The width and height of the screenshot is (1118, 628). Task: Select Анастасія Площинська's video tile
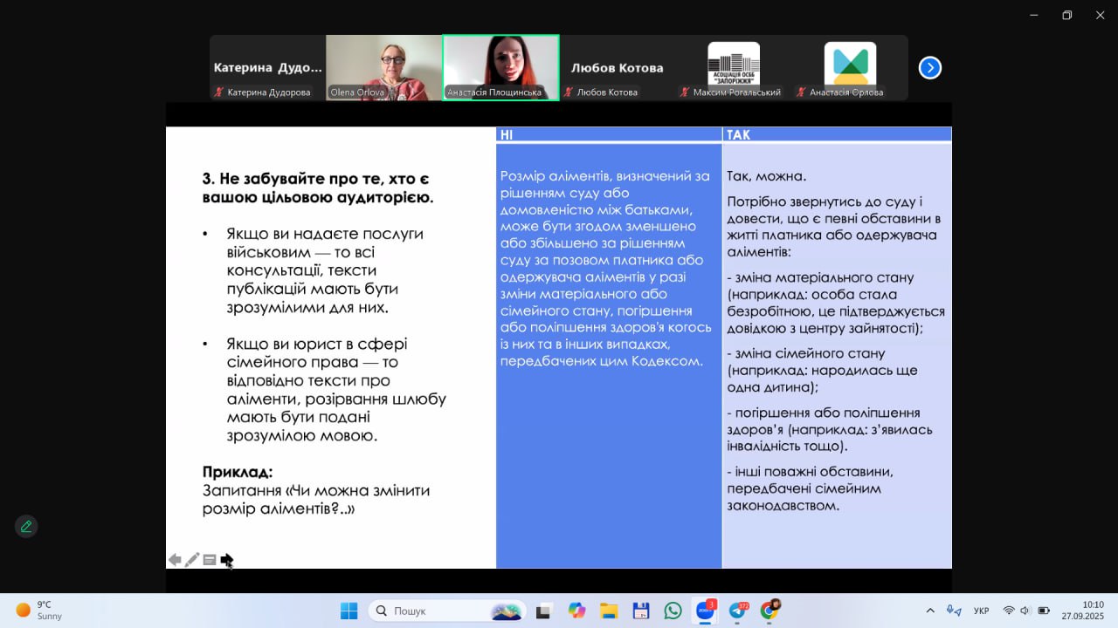500,67
